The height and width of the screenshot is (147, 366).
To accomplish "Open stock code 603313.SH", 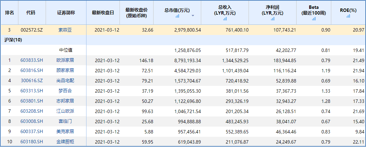I will (x=32, y=91).
